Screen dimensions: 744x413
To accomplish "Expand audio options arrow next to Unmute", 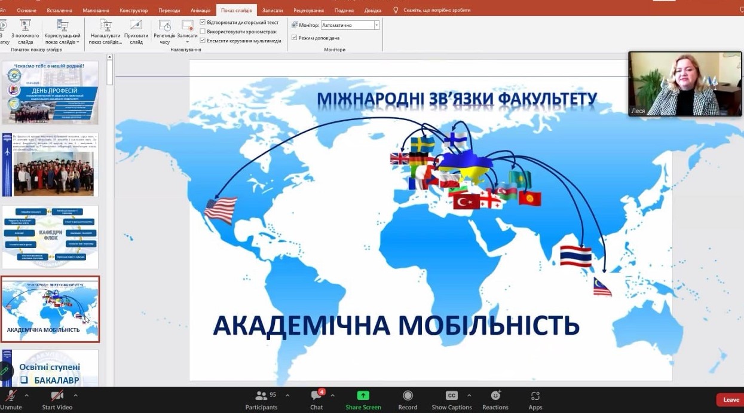I will pos(26,396).
